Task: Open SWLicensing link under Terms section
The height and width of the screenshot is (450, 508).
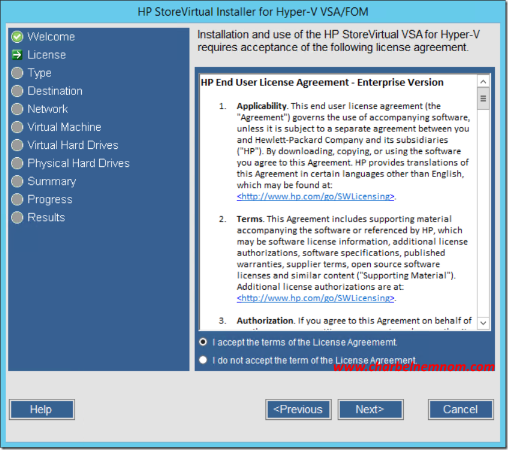Action: pyautogui.click(x=315, y=298)
